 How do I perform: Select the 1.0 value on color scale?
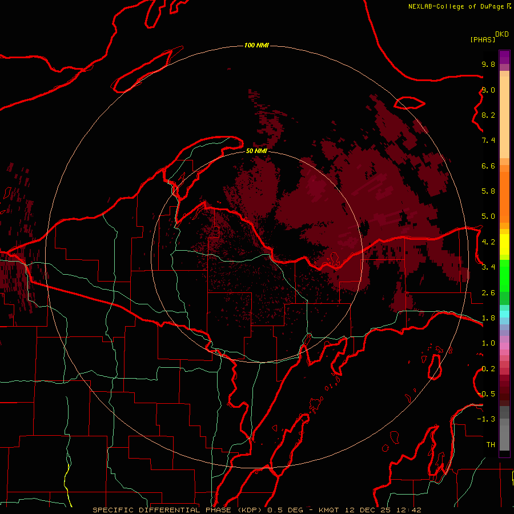pyautogui.click(x=488, y=344)
